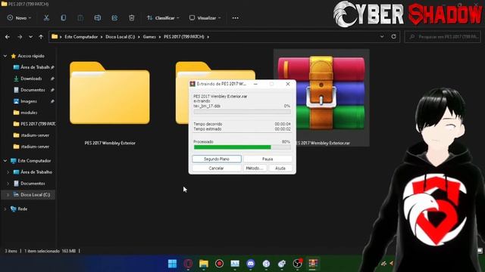
Task: Click the Segundo Plano button
Action: 217,159
